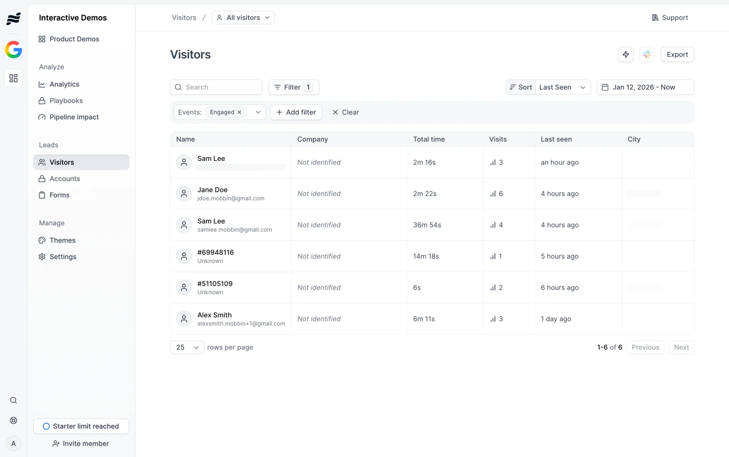Click the Google workspace logo
The image size is (729, 457).
(14, 50)
